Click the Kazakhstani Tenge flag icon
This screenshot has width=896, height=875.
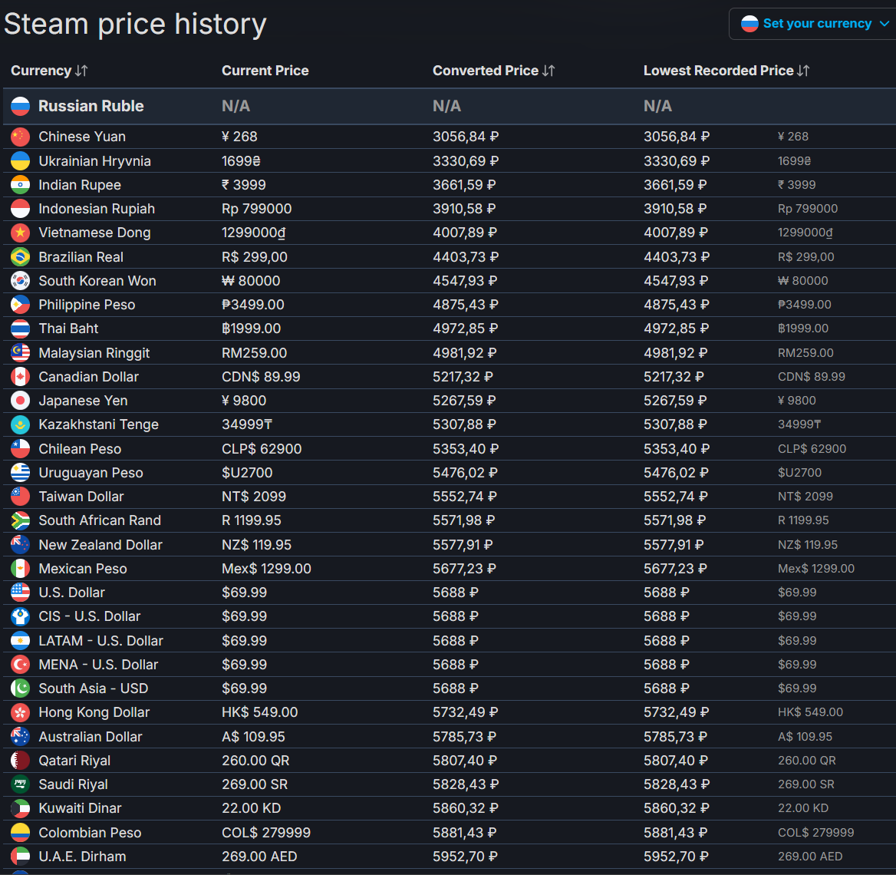tap(21, 424)
